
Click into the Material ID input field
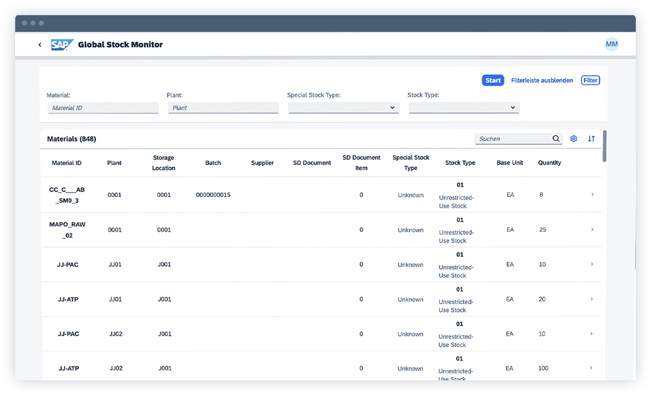tap(103, 107)
